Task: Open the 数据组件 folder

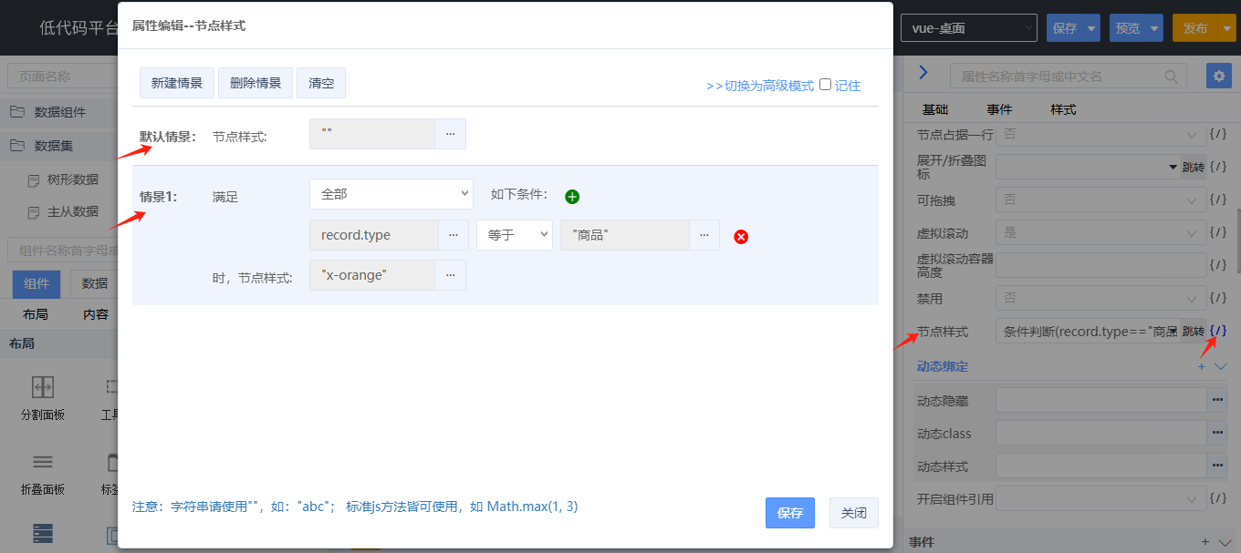Action: (x=59, y=112)
